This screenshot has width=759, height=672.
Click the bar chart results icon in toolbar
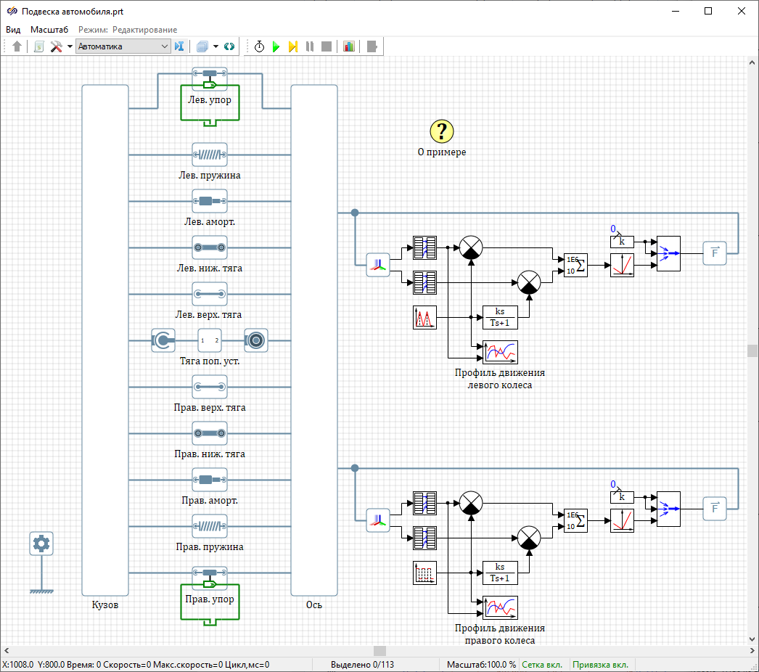point(349,46)
